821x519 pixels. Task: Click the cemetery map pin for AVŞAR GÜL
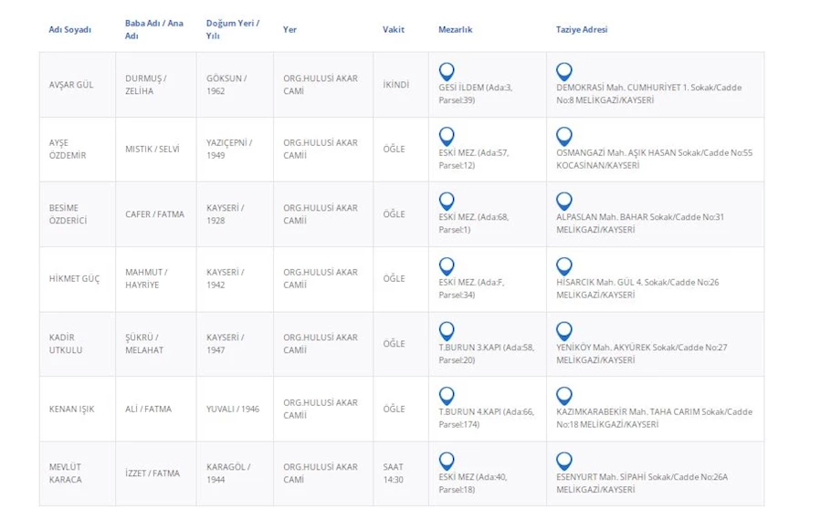coord(447,71)
